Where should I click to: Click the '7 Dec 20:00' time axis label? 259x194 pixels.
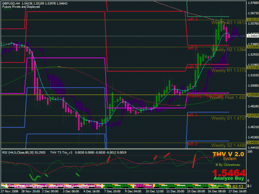[x=112, y=192]
